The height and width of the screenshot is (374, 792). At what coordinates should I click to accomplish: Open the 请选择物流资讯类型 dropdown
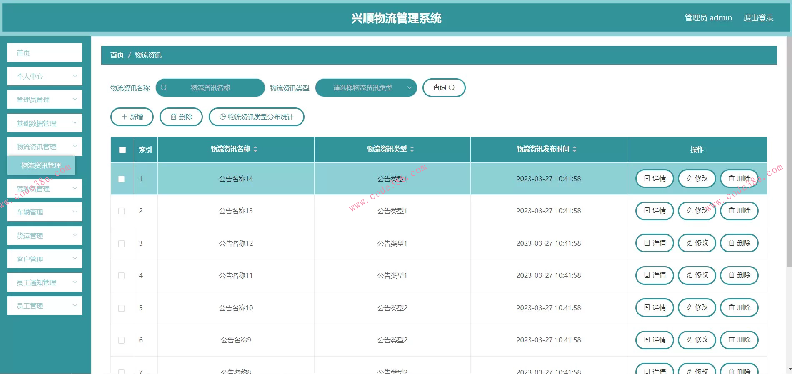click(x=366, y=87)
